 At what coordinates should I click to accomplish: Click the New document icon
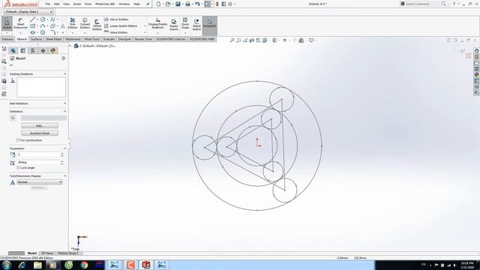[158, 4]
